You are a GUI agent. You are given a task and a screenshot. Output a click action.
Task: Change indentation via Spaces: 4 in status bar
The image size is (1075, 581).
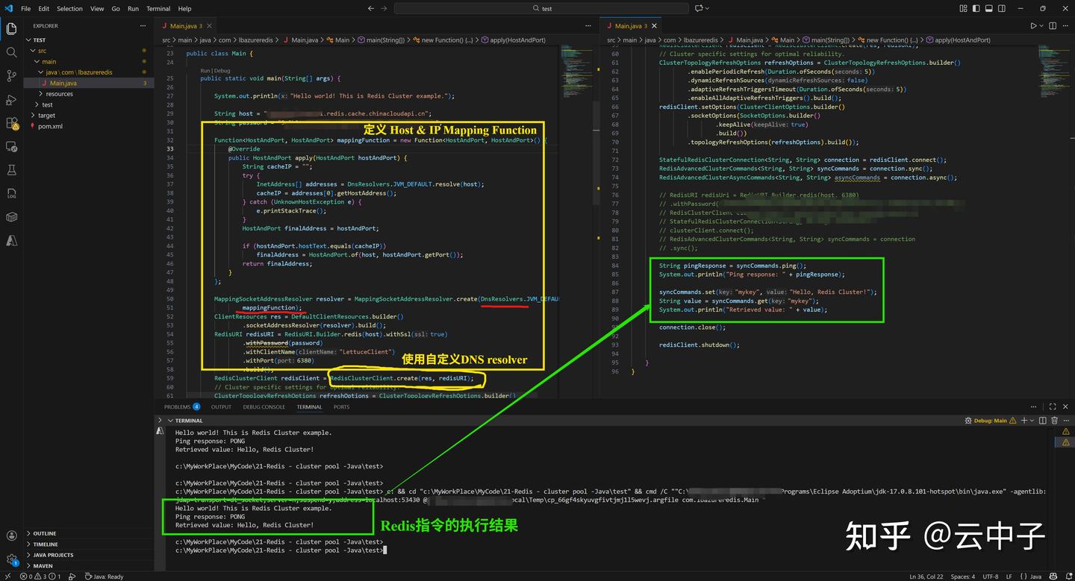963,576
